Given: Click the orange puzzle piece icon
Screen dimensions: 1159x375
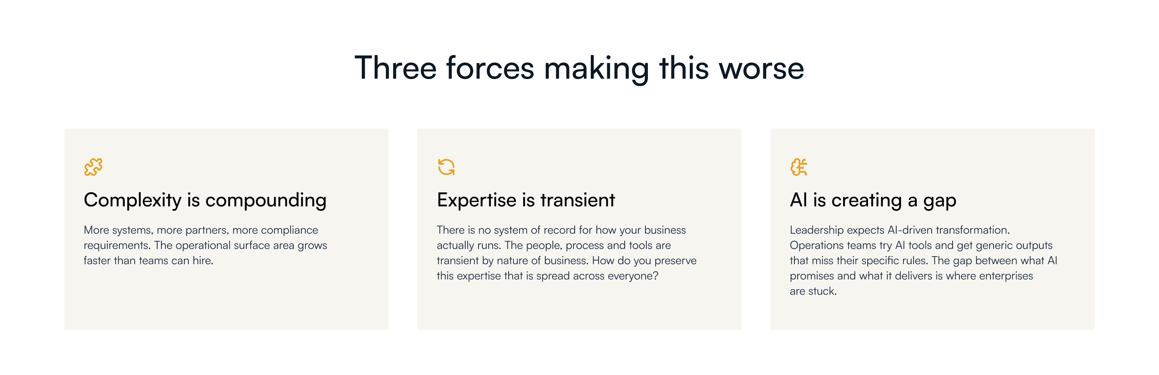Looking at the screenshot, I should click(93, 167).
